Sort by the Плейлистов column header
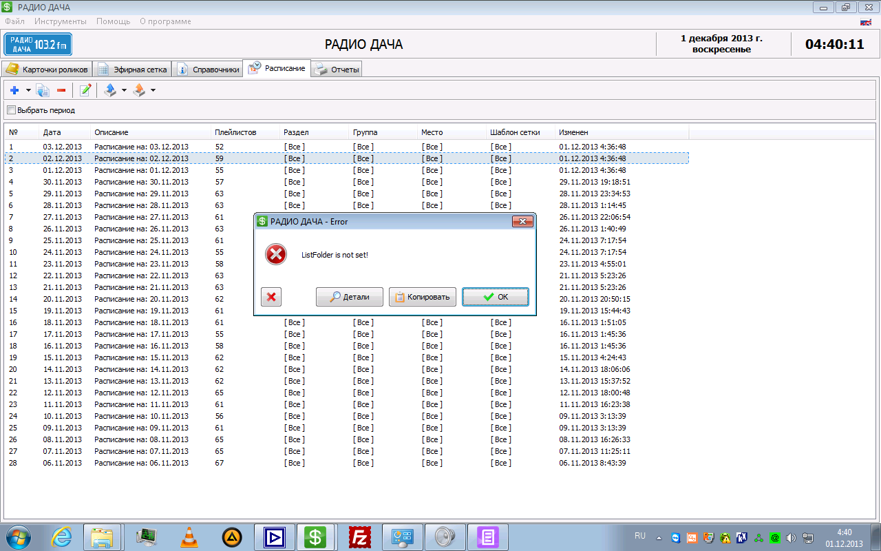The height and width of the screenshot is (551, 881). pos(246,132)
